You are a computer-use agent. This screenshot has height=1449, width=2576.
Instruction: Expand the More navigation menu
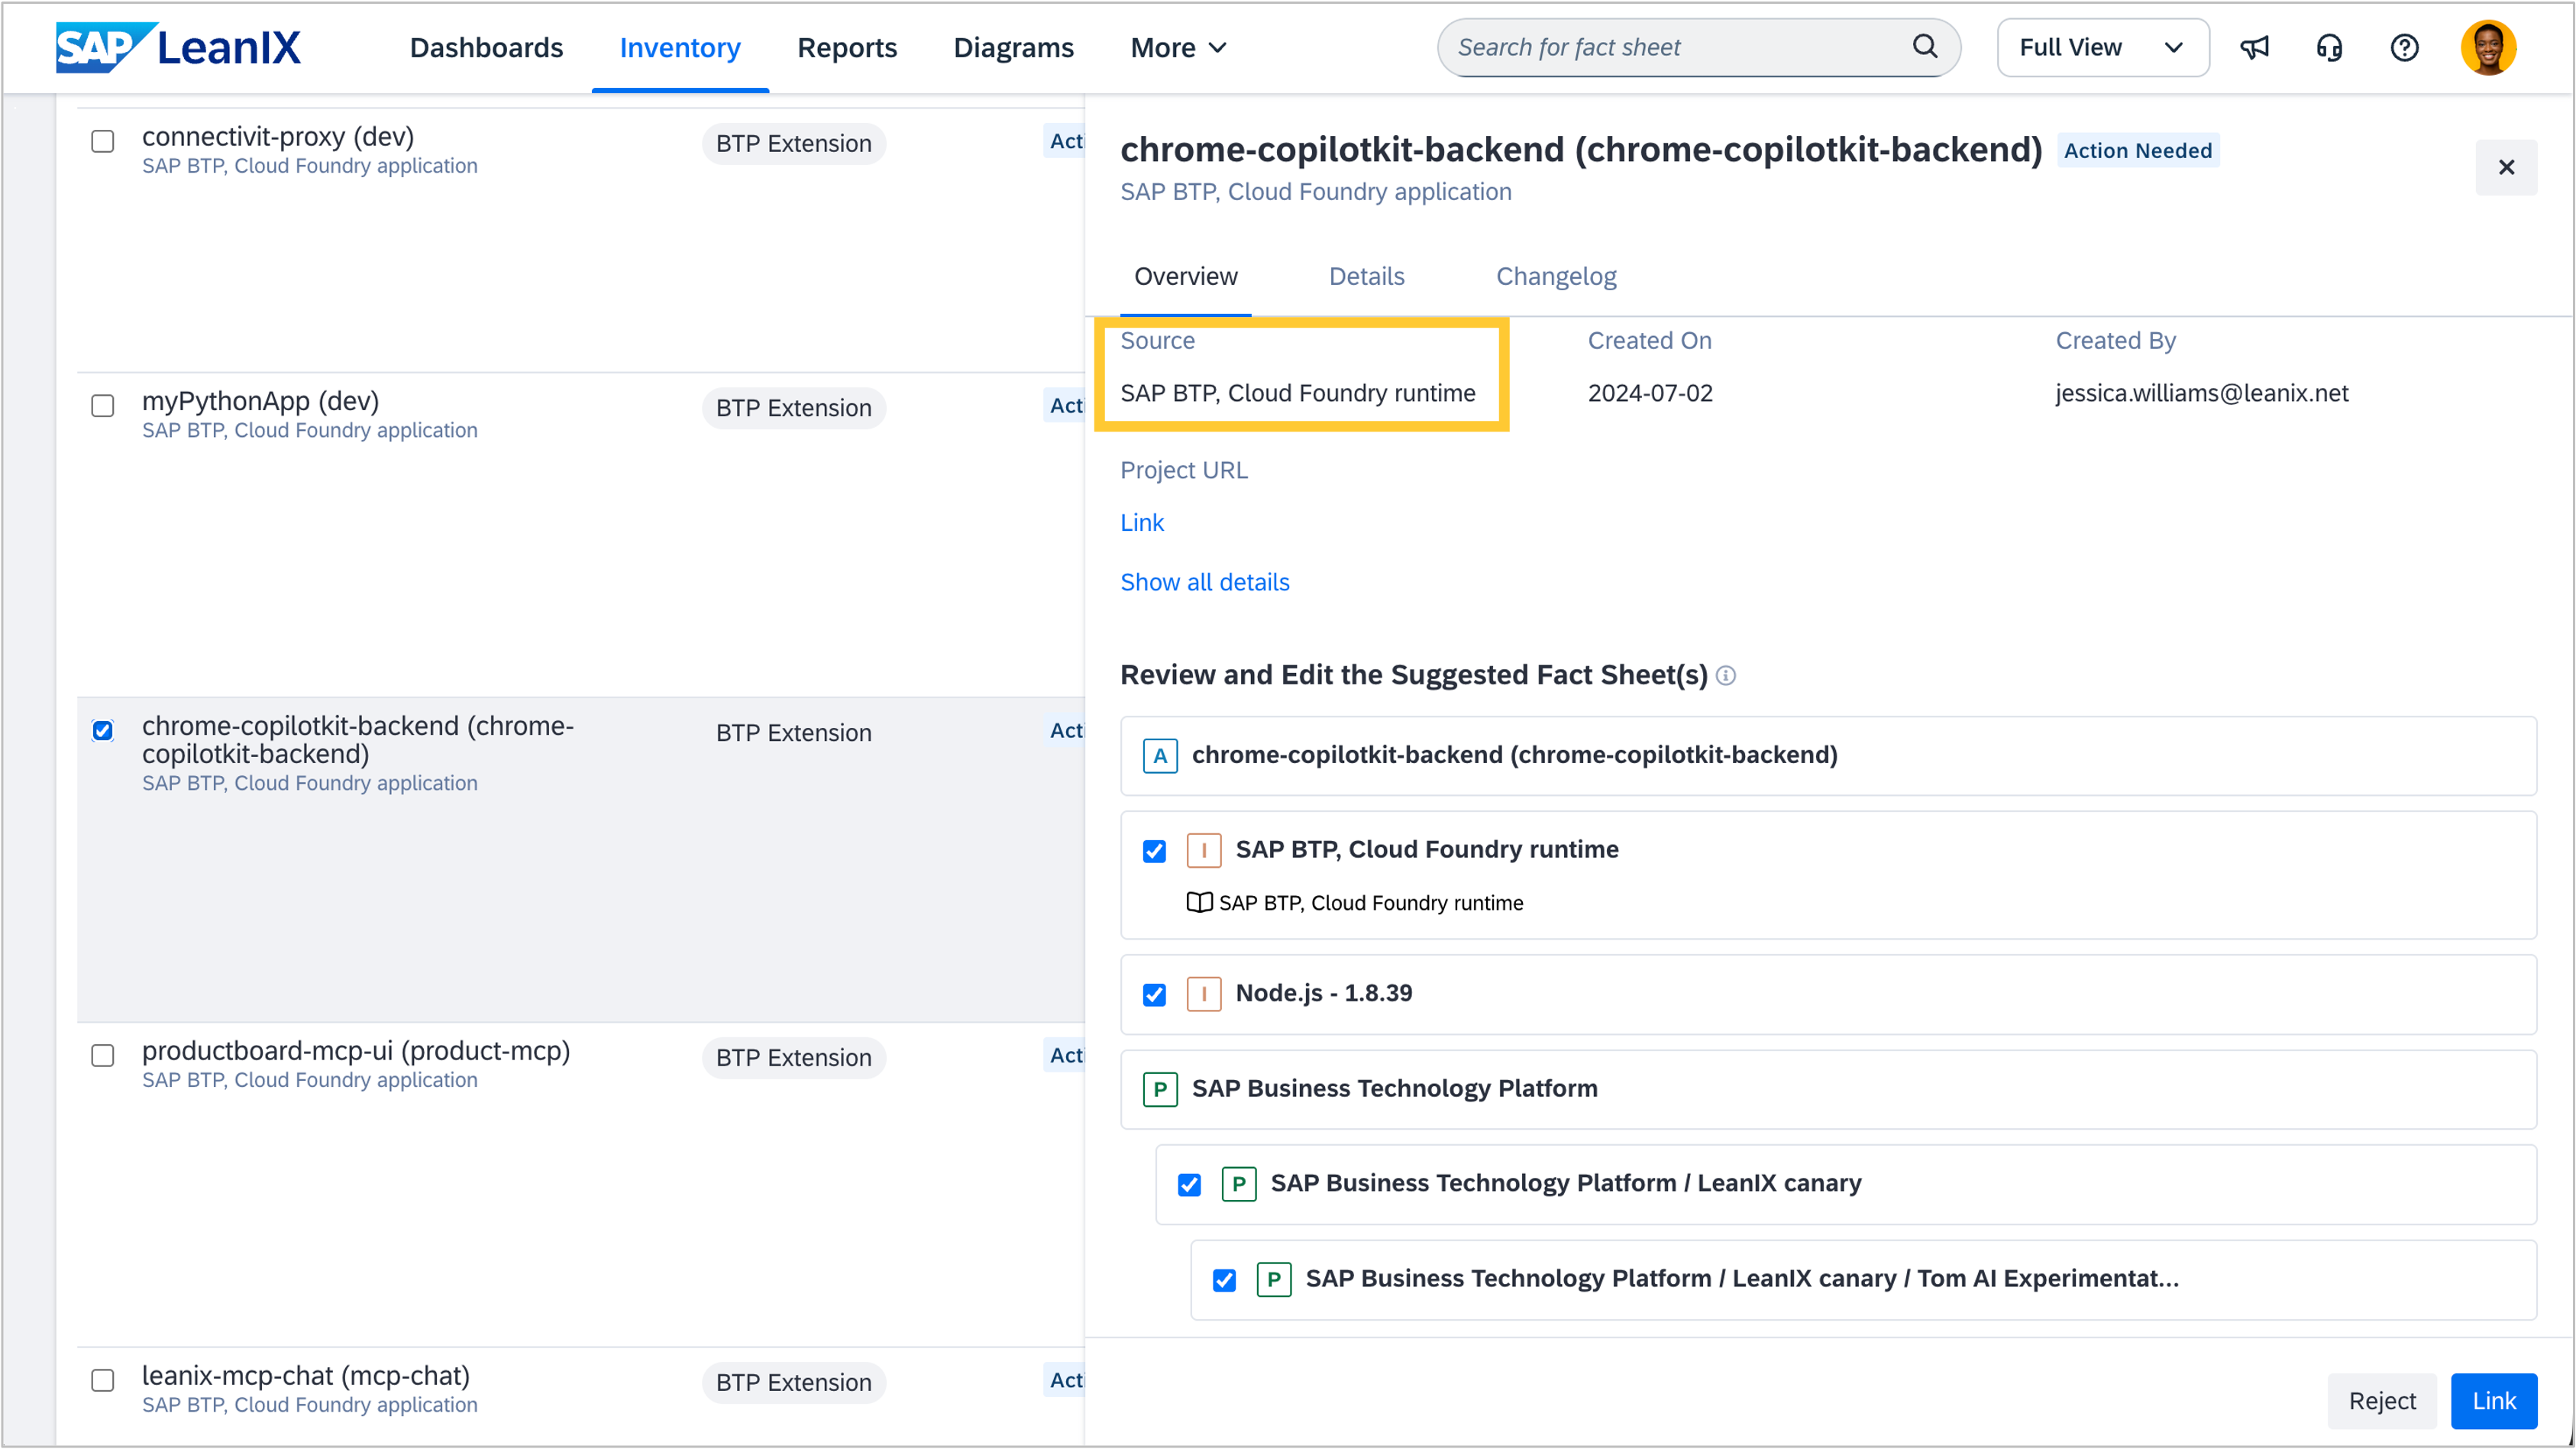click(1178, 47)
